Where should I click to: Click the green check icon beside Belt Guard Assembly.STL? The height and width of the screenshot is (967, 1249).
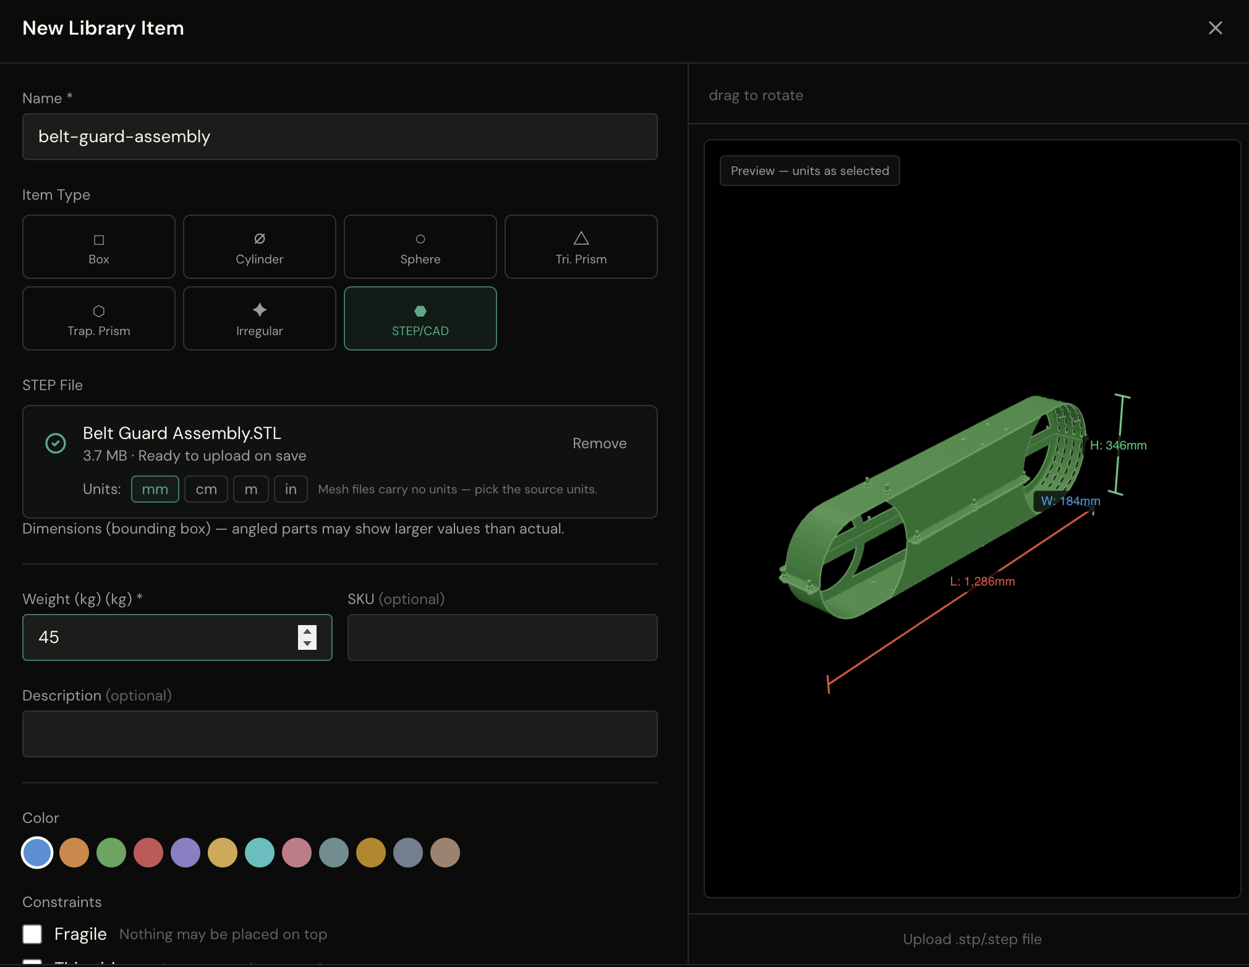coord(56,443)
